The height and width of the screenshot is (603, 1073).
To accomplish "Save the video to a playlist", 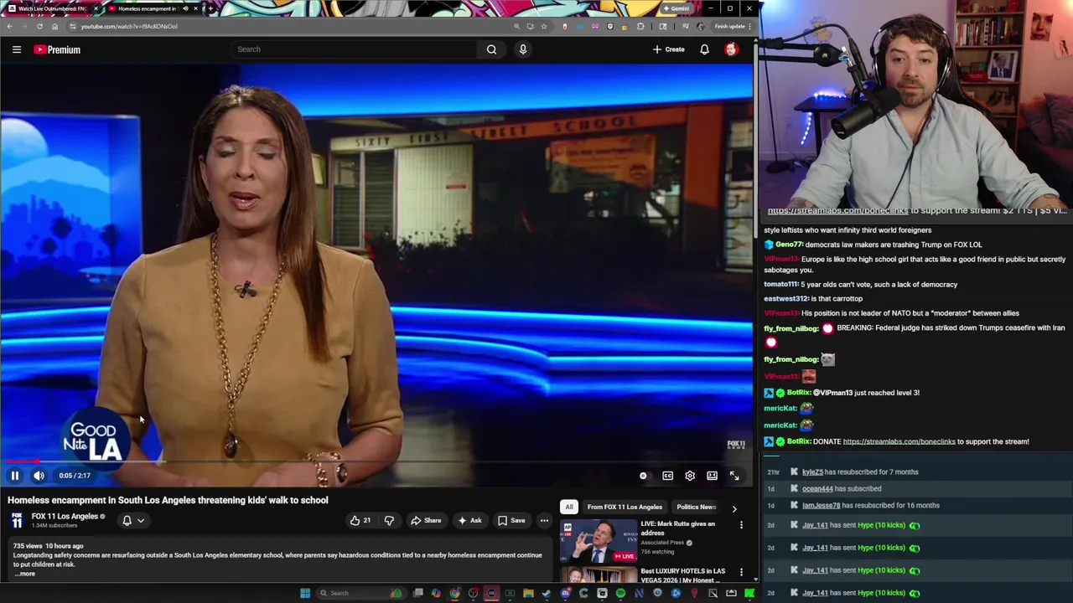I will [511, 521].
